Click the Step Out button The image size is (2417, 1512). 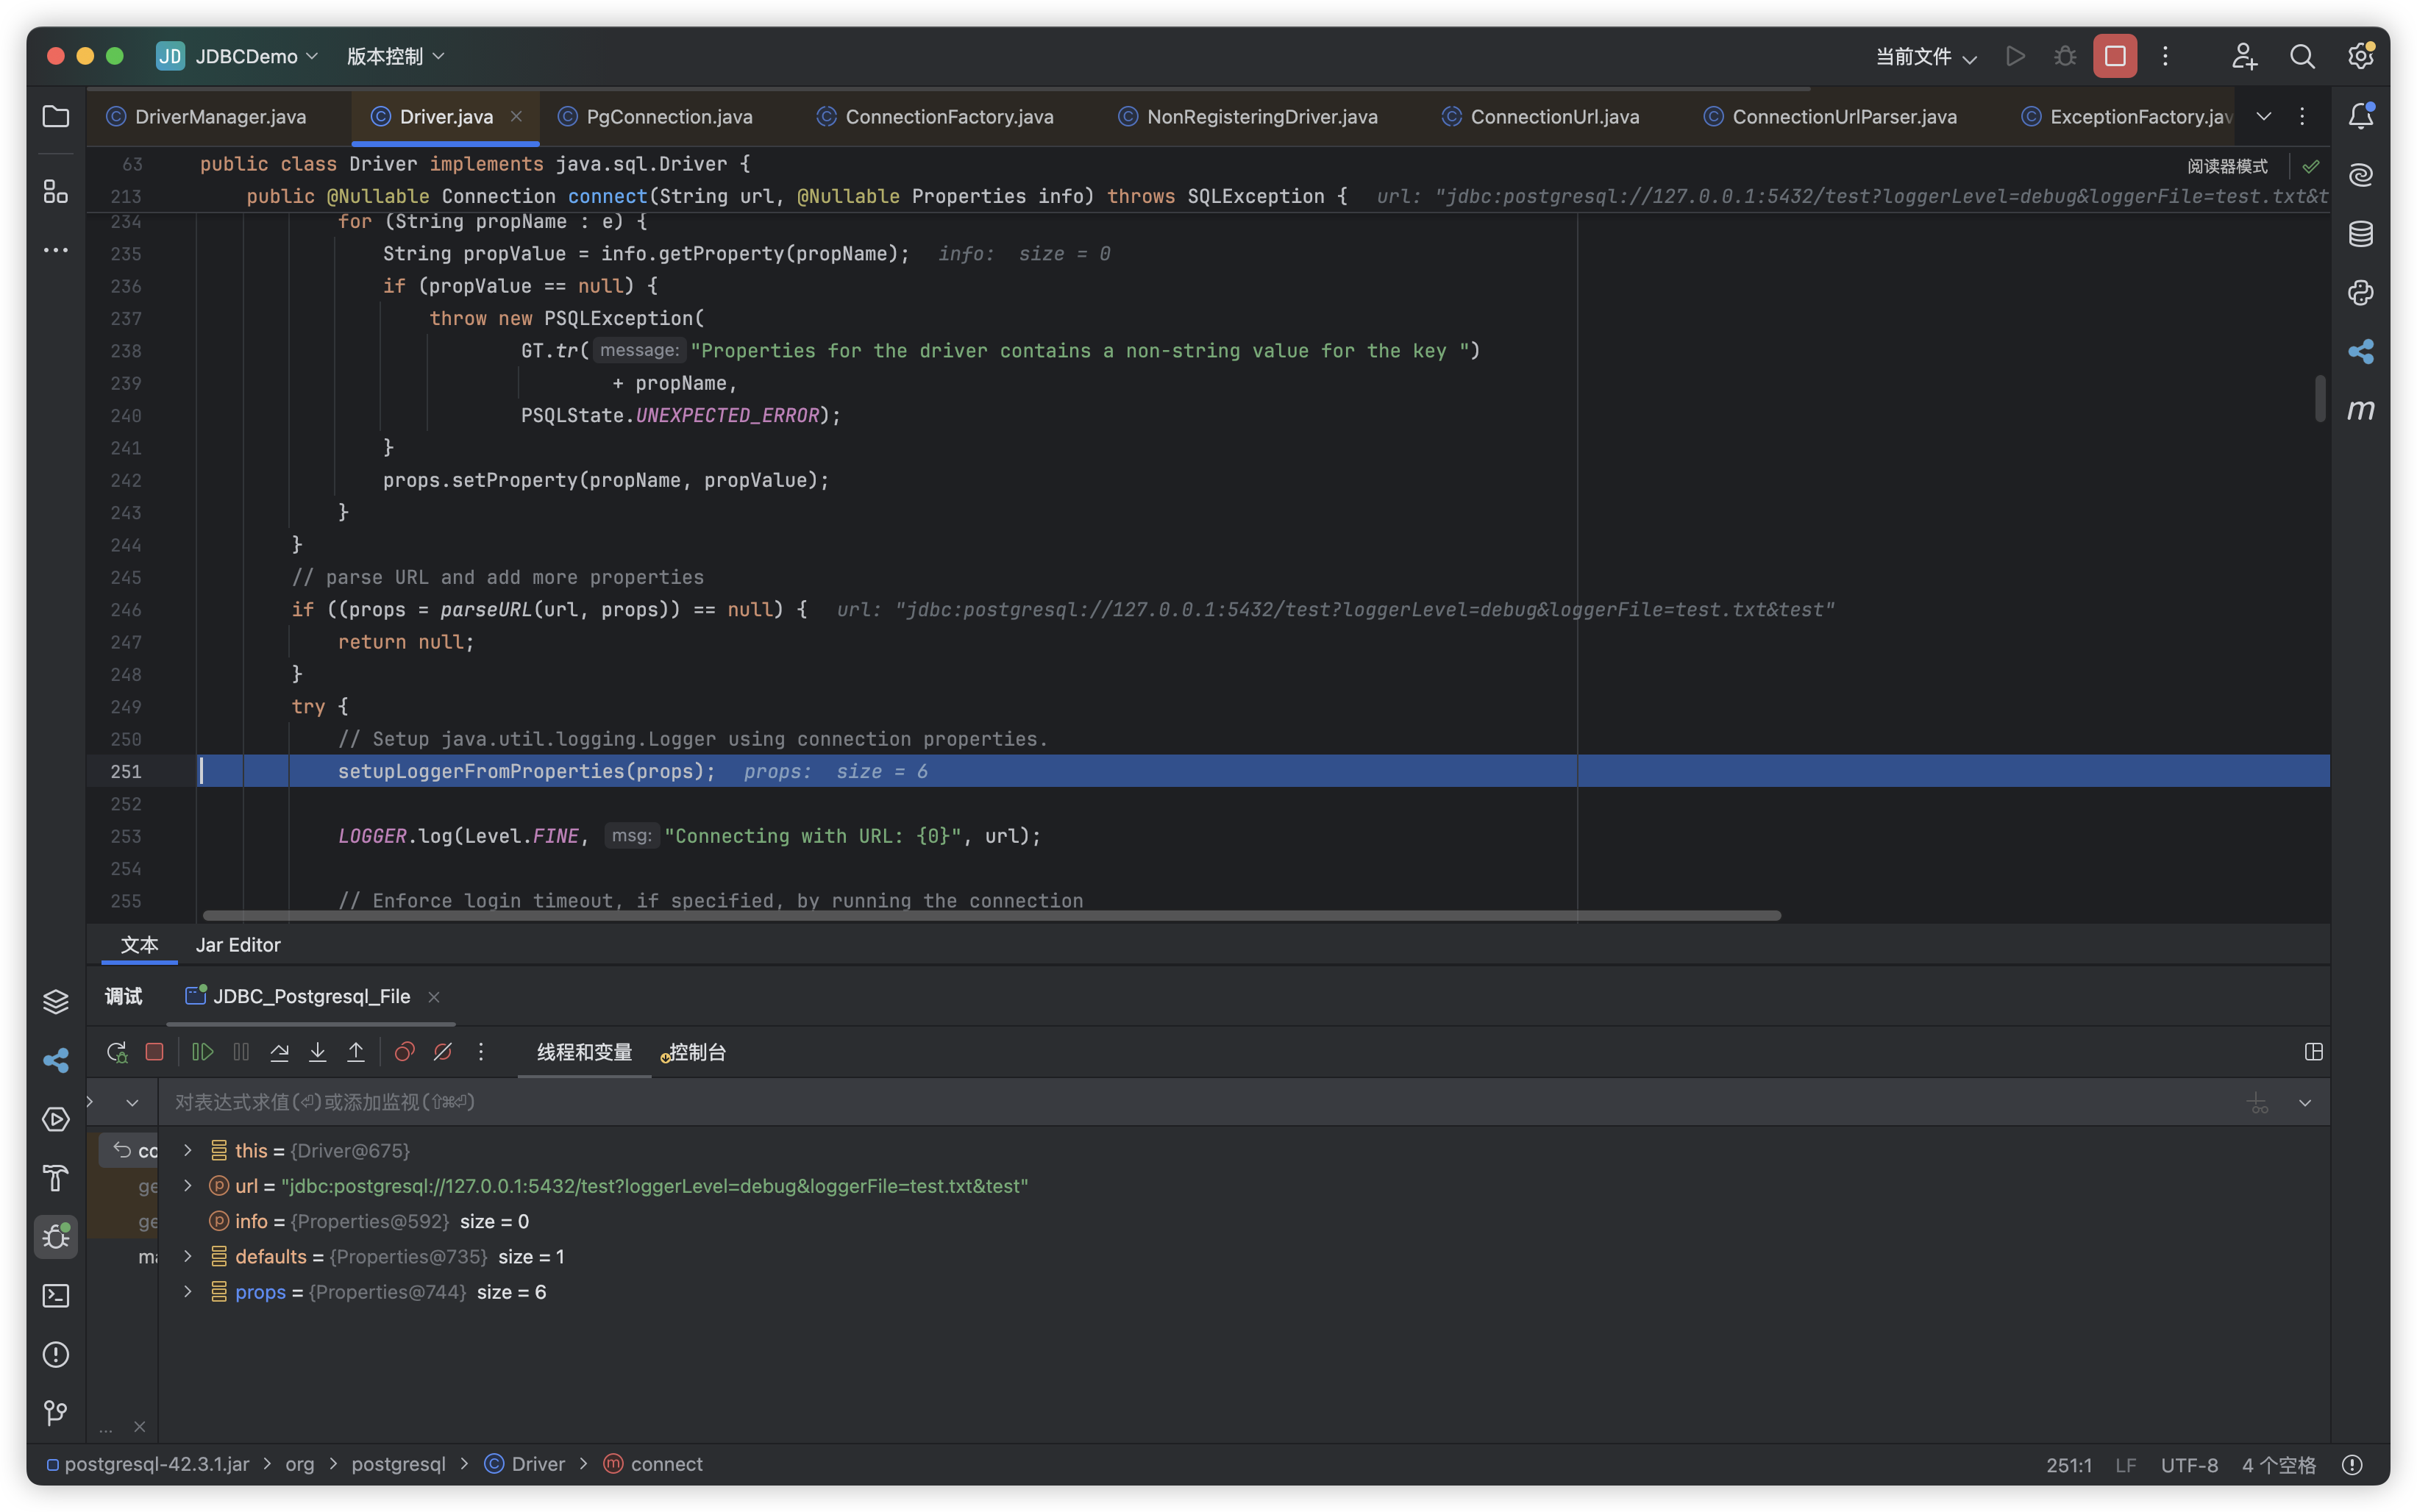(x=355, y=1052)
